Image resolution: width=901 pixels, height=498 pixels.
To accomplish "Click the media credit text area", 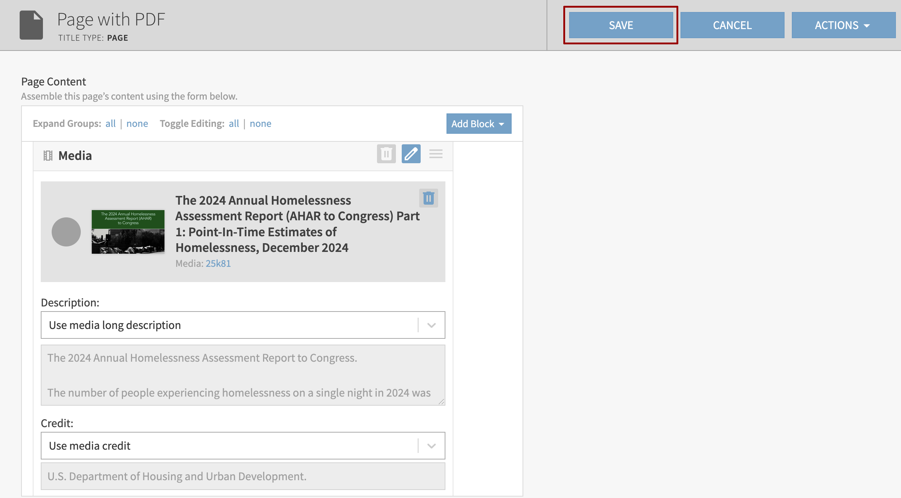I will click(243, 476).
